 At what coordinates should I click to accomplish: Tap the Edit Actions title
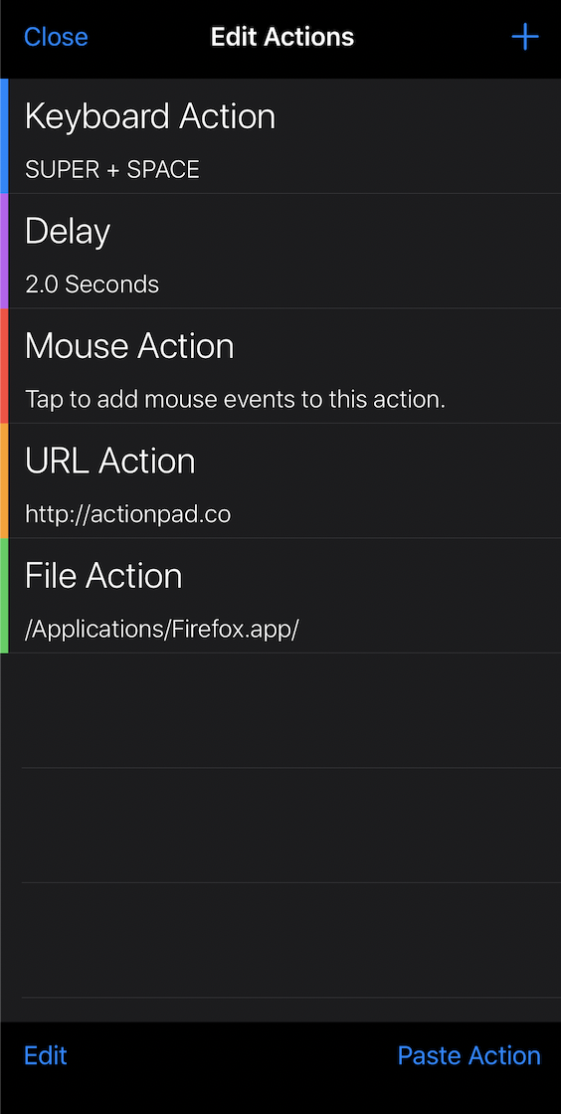(x=282, y=37)
